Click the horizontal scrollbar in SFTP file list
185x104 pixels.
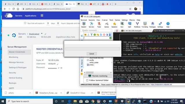click(x=98, y=73)
